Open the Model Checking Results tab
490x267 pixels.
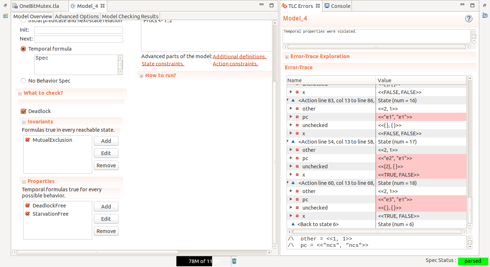[130, 16]
